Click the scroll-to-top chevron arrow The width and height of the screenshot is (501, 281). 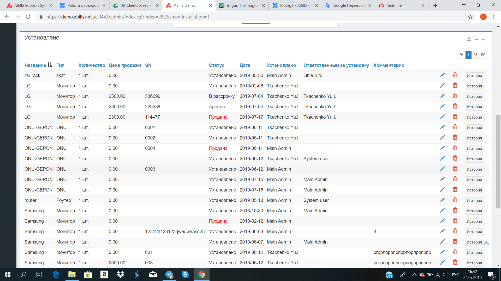coord(486,243)
